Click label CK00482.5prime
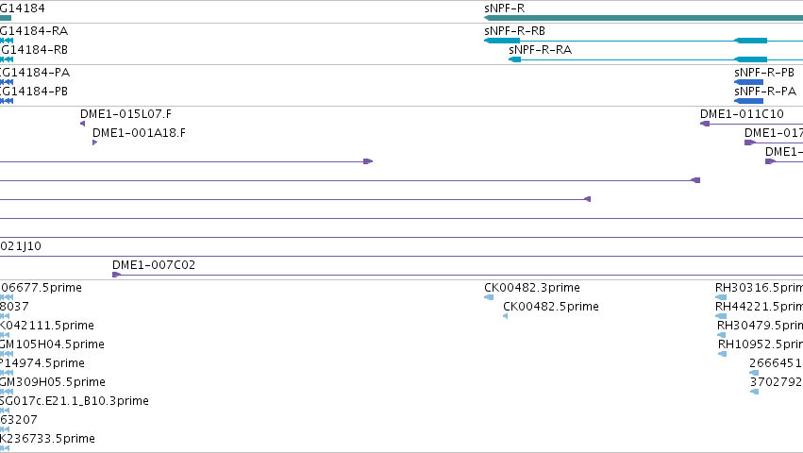Image resolution: width=803 pixels, height=453 pixels. click(x=551, y=307)
